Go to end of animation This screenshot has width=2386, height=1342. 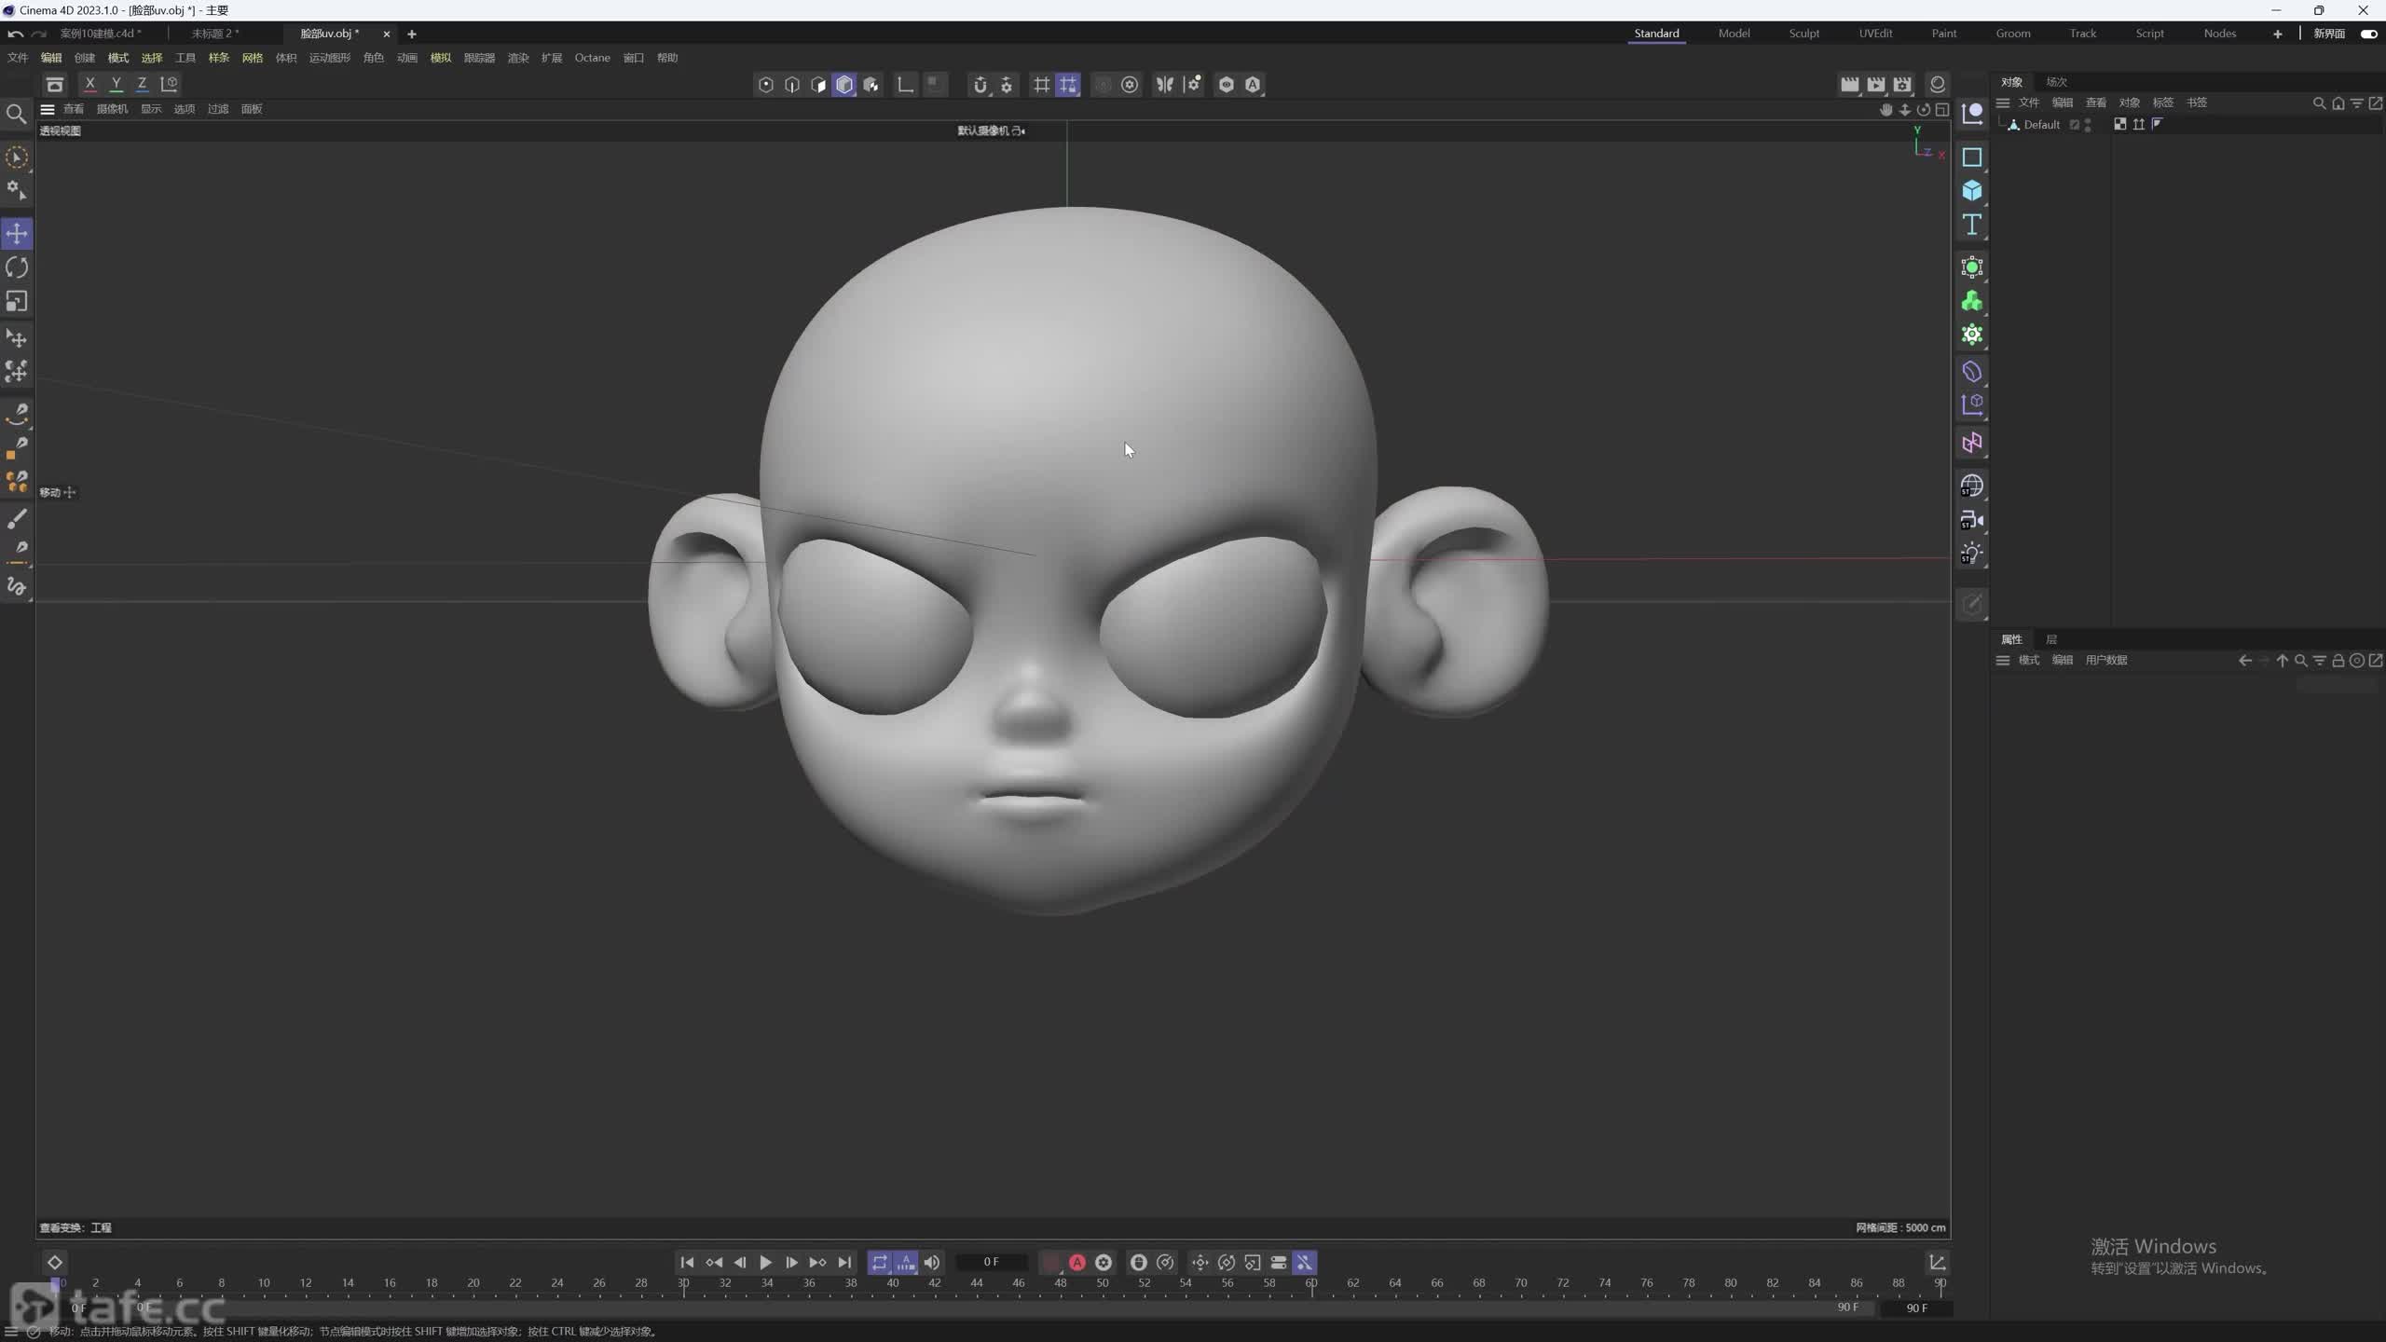click(x=844, y=1262)
